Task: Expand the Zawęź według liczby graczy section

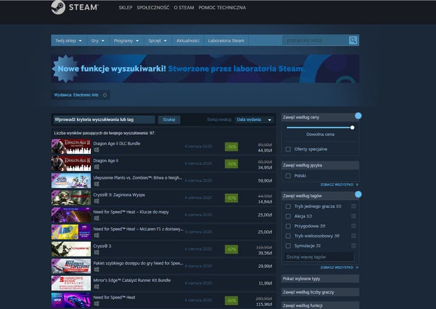Action: point(320,292)
